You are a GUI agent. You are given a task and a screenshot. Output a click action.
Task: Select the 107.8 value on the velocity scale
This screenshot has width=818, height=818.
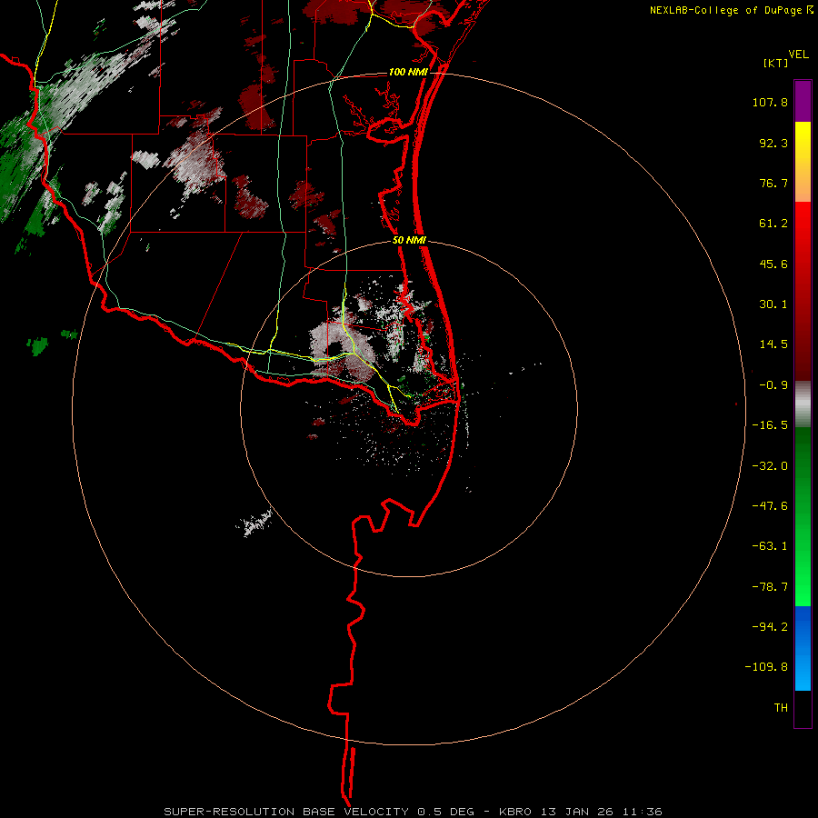(770, 102)
